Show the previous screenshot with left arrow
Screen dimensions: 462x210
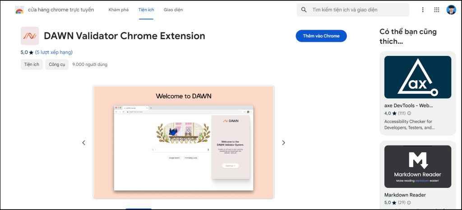click(x=83, y=142)
